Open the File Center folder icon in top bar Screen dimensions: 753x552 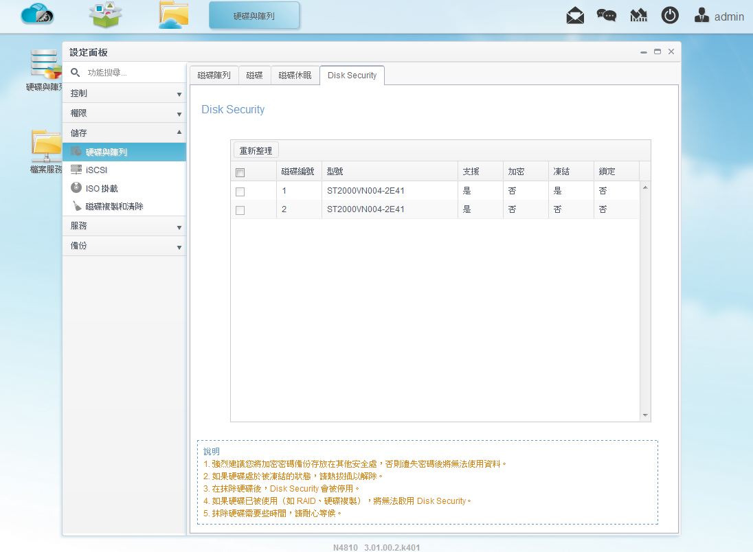coord(173,15)
